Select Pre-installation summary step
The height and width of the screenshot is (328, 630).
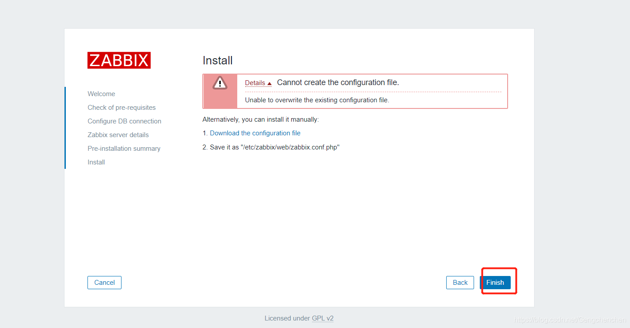click(x=124, y=149)
